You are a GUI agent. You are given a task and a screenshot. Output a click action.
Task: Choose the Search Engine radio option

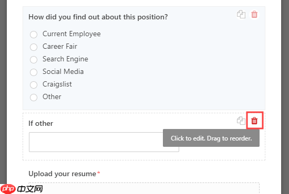34,60
